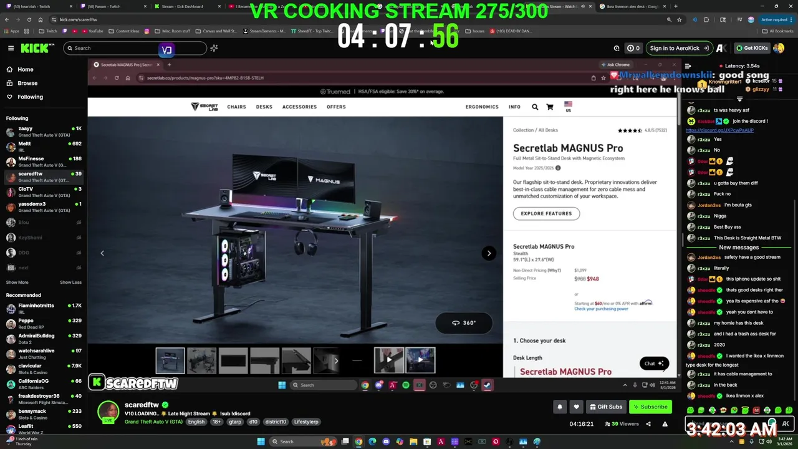798x449 pixels.
Task: Click the sparkle icon beside search
Action: tap(214, 48)
